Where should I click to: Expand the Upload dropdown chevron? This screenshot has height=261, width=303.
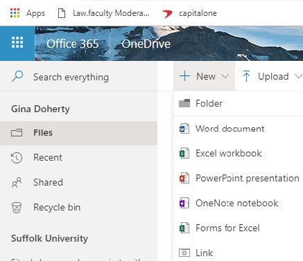pyautogui.click(x=299, y=76)
